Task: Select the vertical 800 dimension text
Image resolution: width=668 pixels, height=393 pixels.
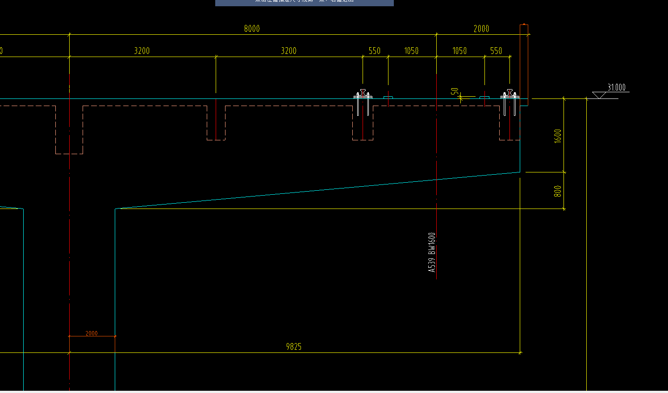Action: [x=558, y=191]
